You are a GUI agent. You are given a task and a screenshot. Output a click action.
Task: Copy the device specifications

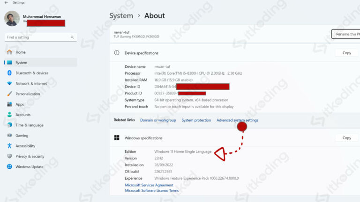(x=346, y=53)
